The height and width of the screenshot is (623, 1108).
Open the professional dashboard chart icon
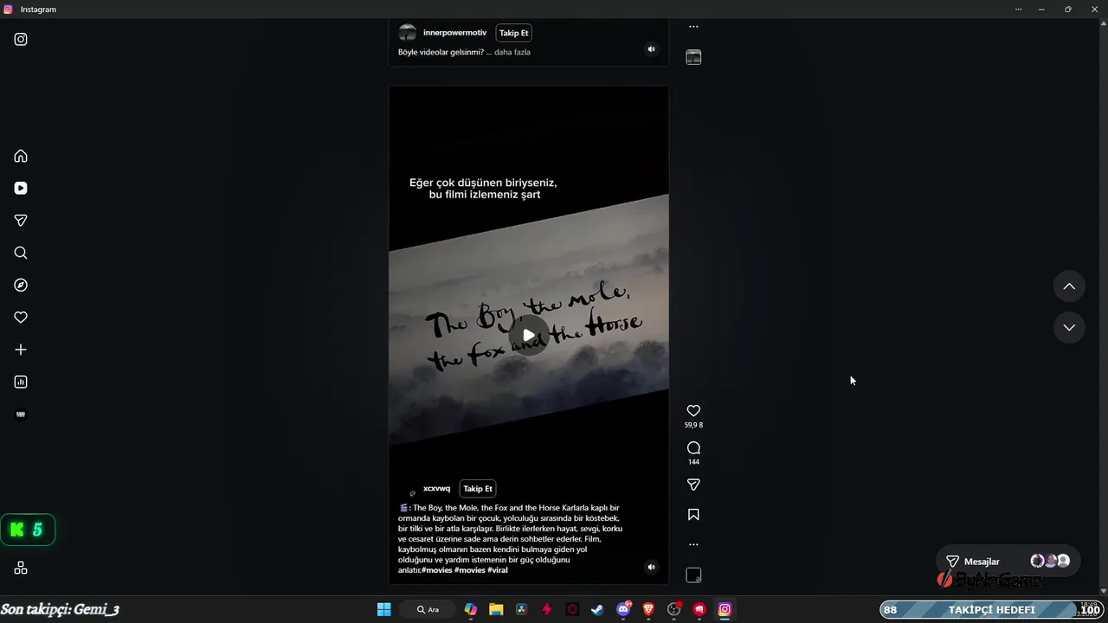coord(21,382)
